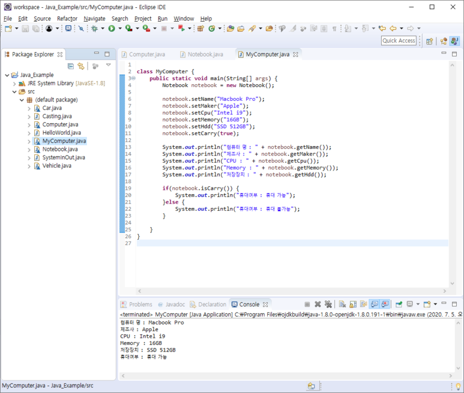Switch to the Computer.java editor tab
Viewport: 464px width, 393px height.
click(143, 55)
